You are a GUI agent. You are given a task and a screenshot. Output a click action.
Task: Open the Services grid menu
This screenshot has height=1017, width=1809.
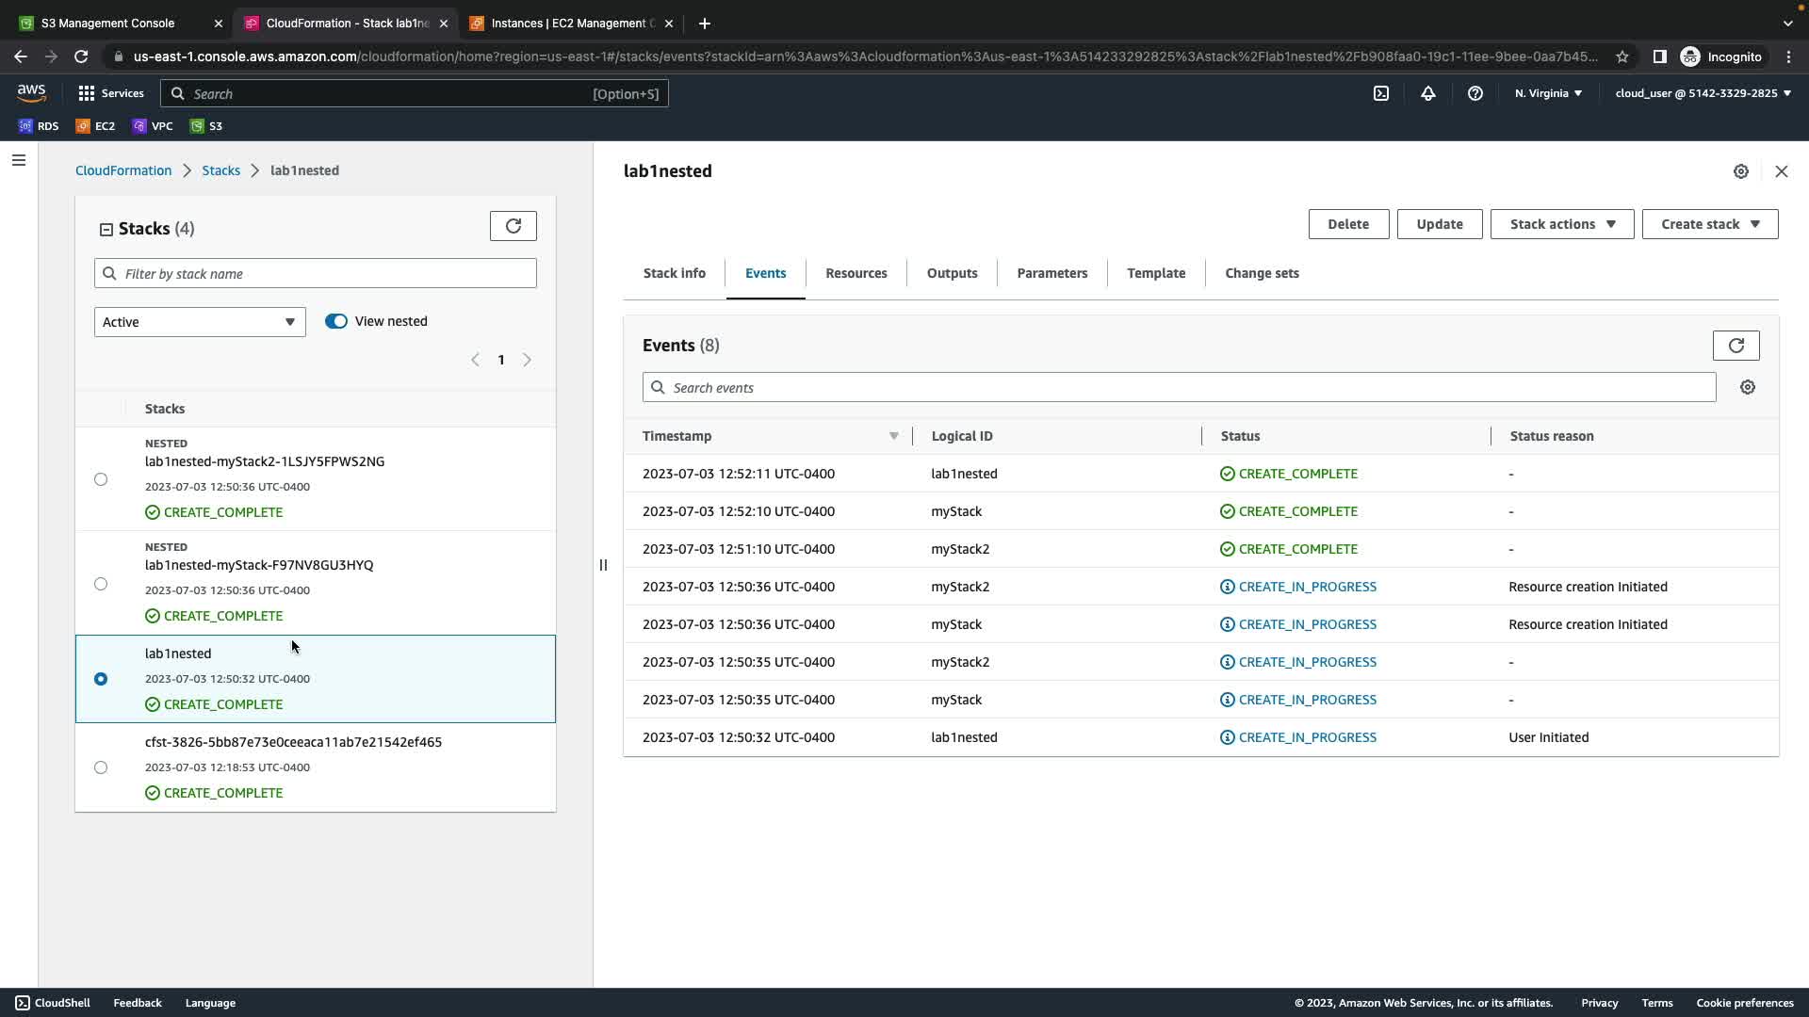point(110,93)
